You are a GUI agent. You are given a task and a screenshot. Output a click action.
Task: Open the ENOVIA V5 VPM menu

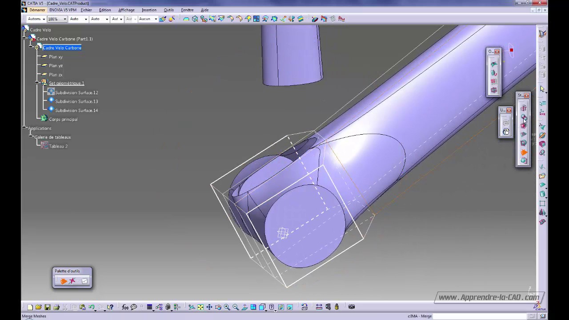[x=63, y=10]
